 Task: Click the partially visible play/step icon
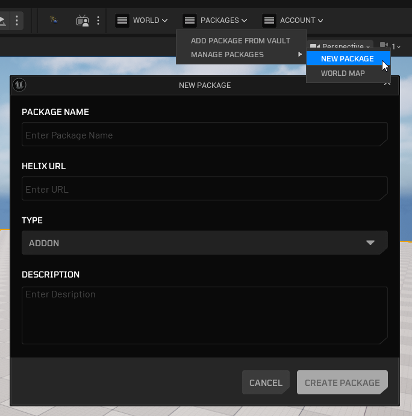pos(3,20)
